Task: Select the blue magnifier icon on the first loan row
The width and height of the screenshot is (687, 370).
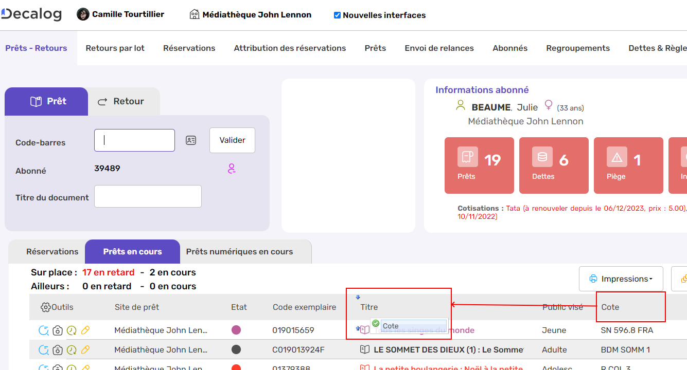Action: click(44, 330)
